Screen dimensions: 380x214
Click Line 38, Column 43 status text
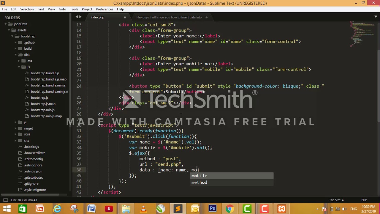[24, 200]
